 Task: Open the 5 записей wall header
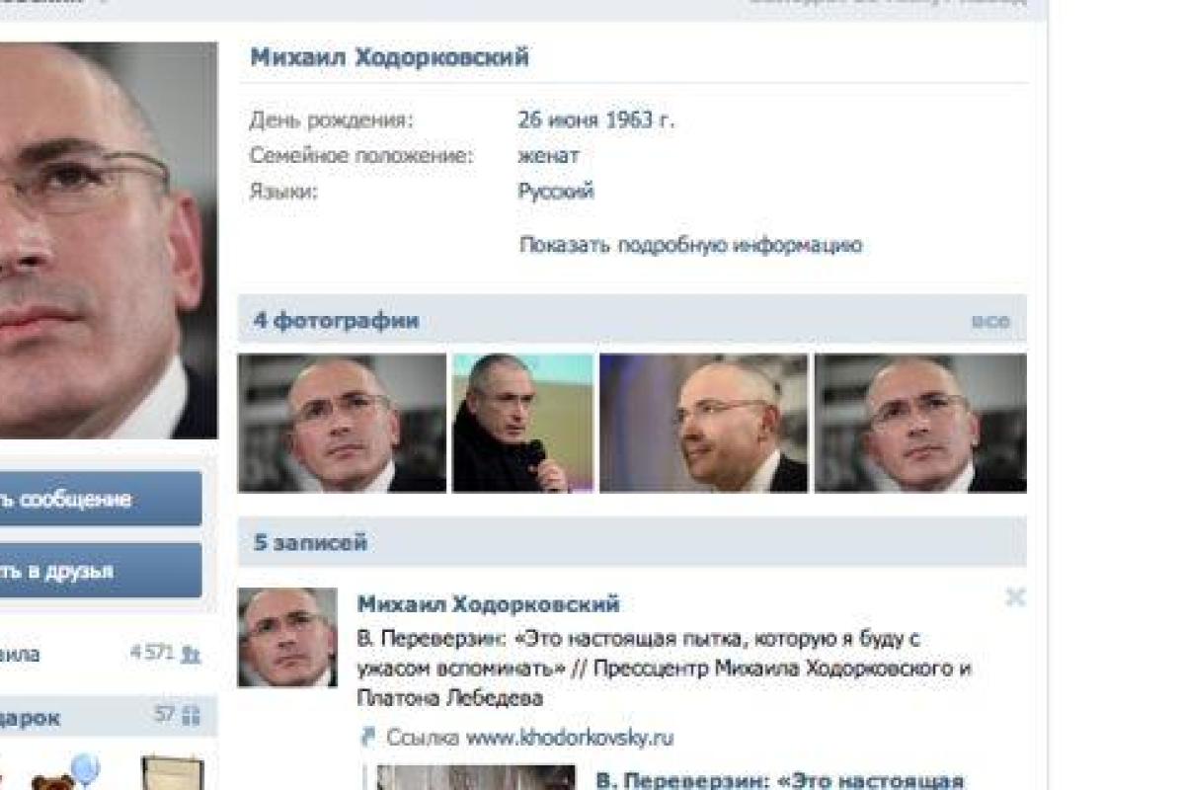(310, 542)
